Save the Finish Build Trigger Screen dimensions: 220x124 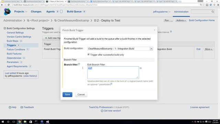click(67, 95)
